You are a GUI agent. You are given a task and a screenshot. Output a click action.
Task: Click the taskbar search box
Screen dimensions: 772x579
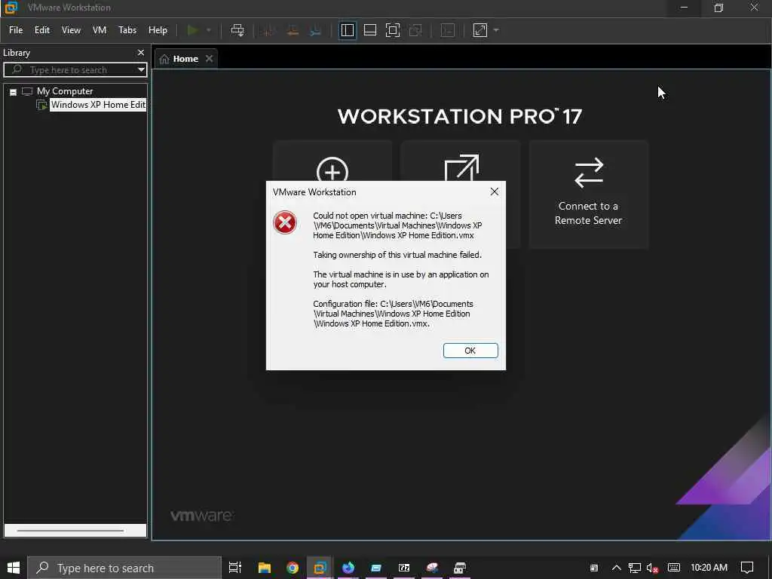click(x=124, y=568)
